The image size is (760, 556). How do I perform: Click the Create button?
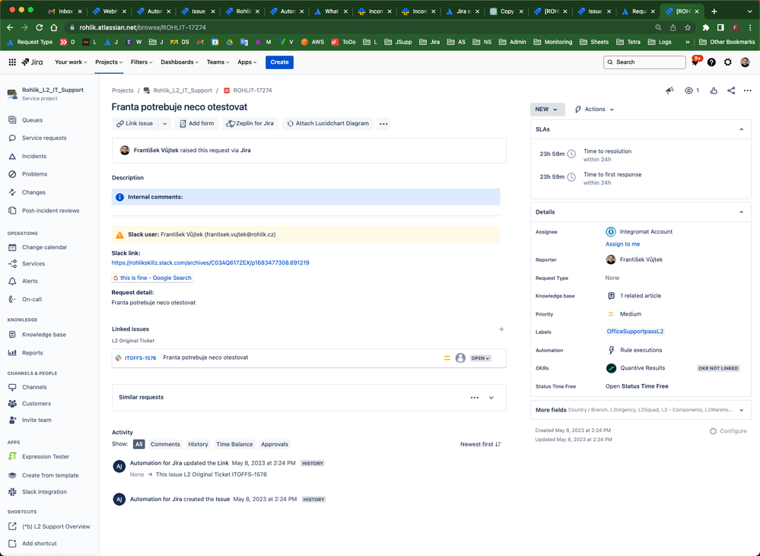click(x=279, y=62)
